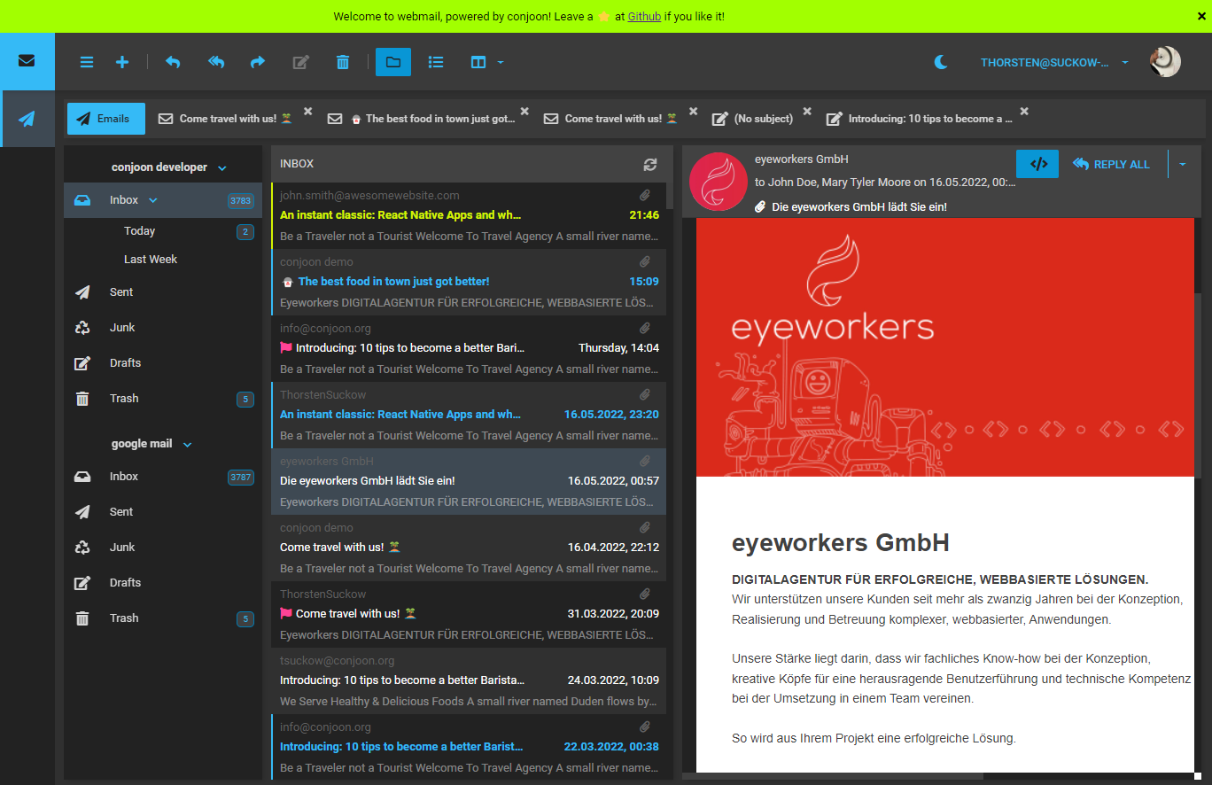Click pink flag on Thursday 14:04 email
The image size is (1212, 785).
[286, 348]
